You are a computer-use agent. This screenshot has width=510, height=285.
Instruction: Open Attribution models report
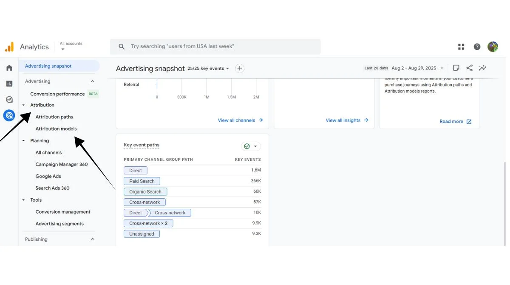(x=56, y=129)
